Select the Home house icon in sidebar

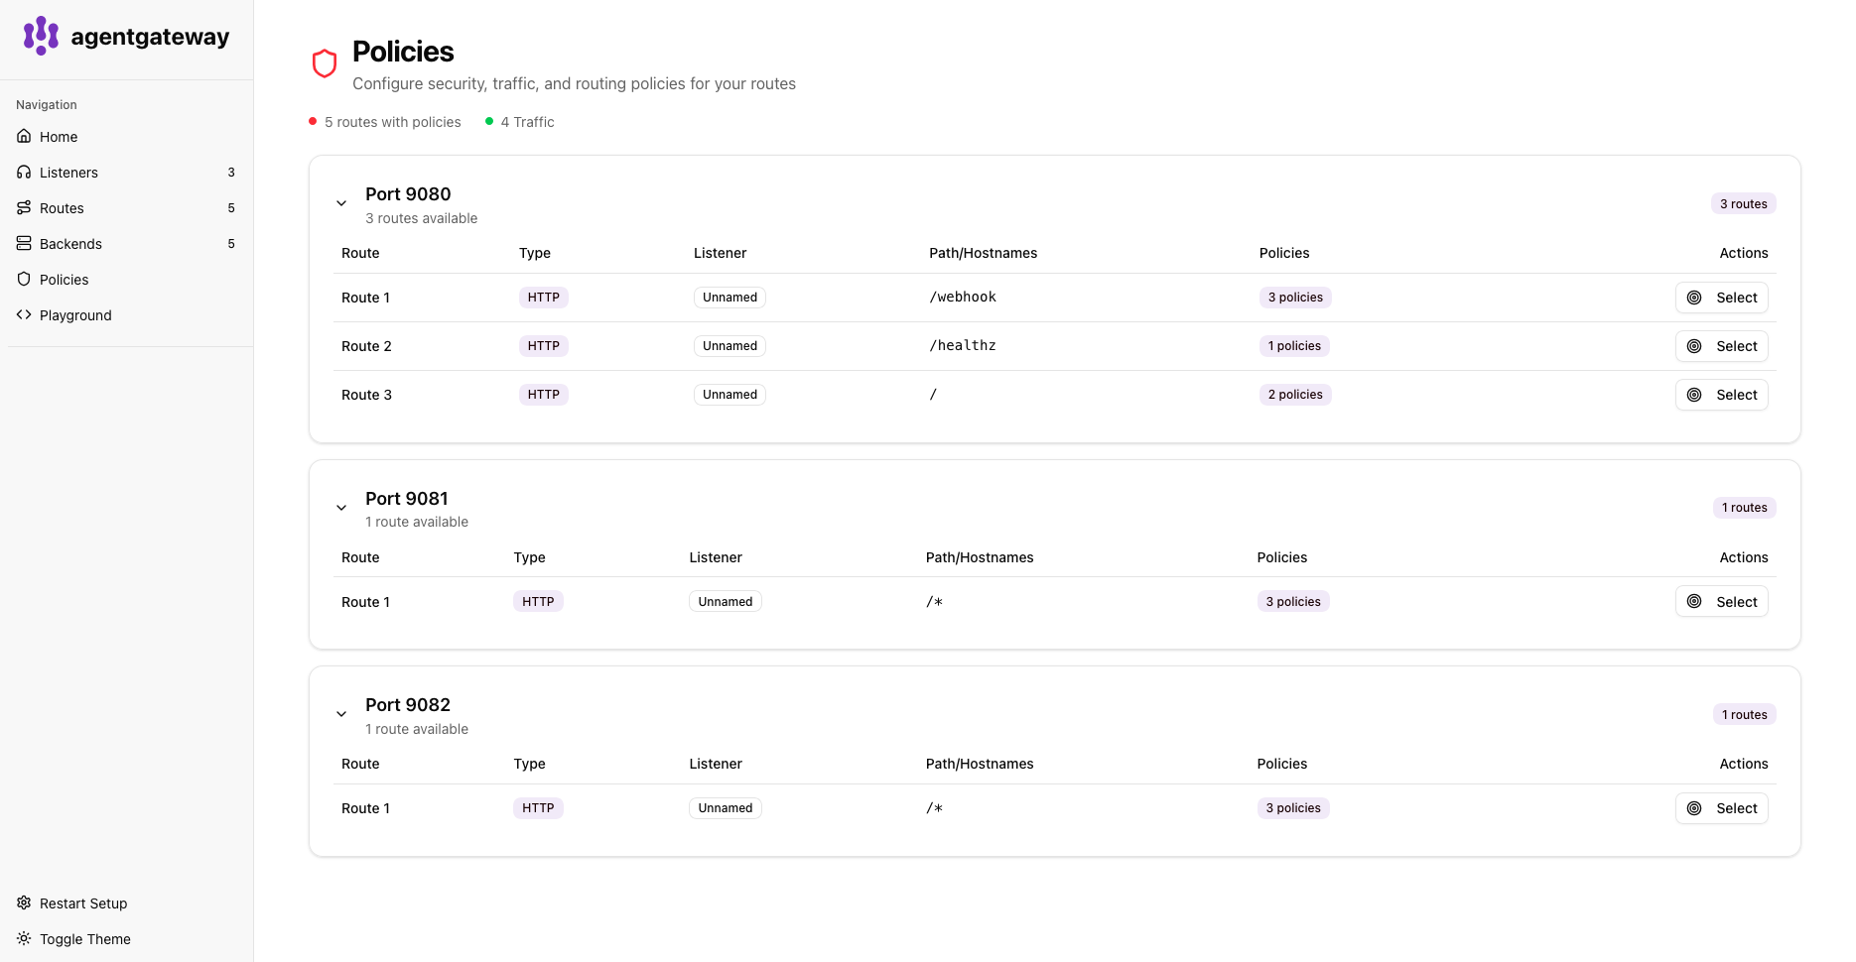[x=23, y=136]
